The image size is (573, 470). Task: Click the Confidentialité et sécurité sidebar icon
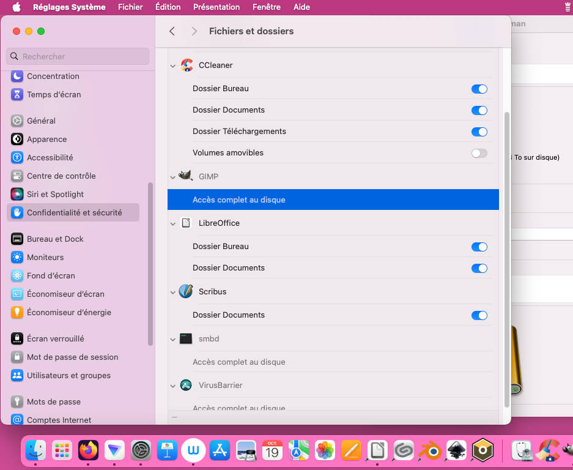pos(17,212)
